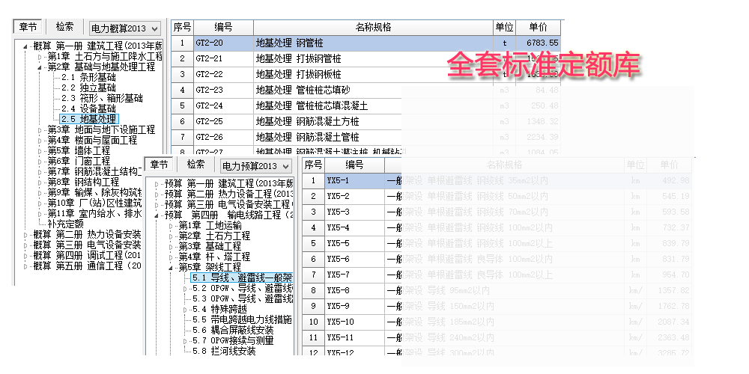Select 第8章 钢结构工程 node

pyautogui.click(x=82, y=183)
